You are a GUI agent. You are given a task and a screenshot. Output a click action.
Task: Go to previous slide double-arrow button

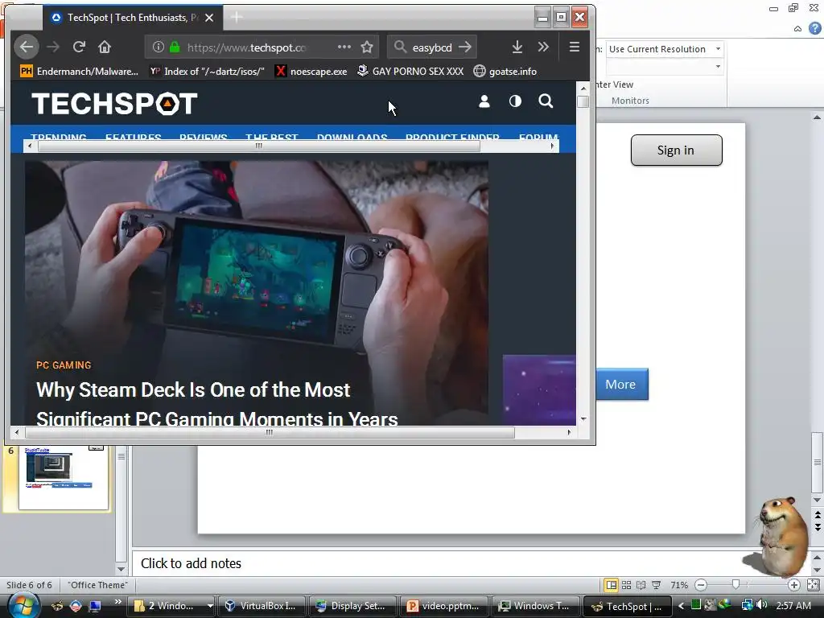pos(818,515)
